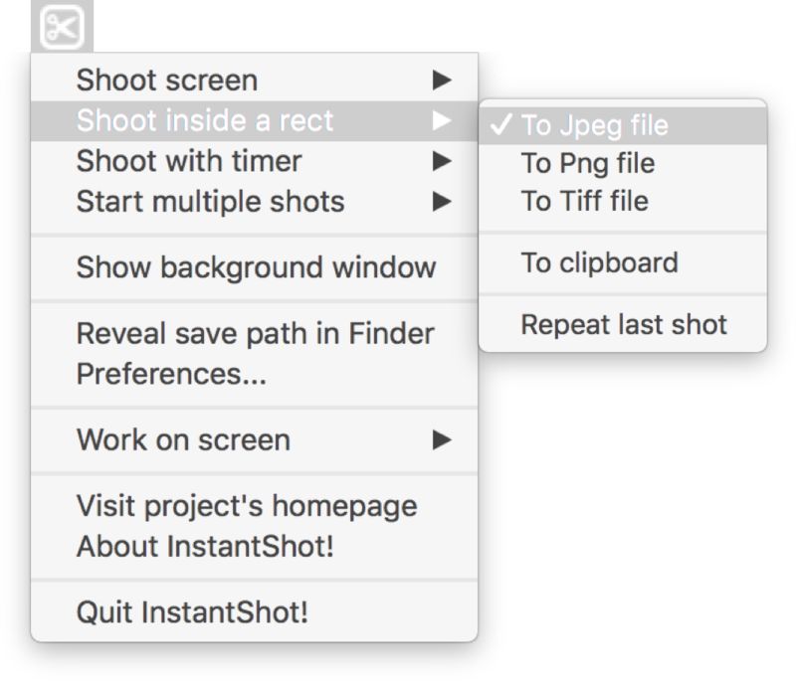This screenshot has height=681, width=796.
Task: Open the Shoot screen submenu
Action: click(167, 81)
